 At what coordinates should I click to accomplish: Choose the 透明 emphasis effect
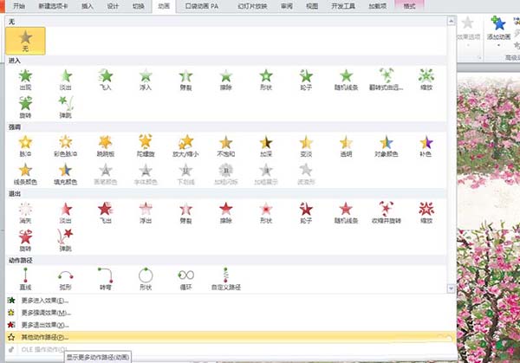pos(346,146)
